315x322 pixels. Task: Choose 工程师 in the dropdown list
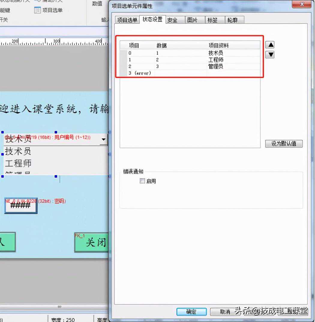(18, 163)
